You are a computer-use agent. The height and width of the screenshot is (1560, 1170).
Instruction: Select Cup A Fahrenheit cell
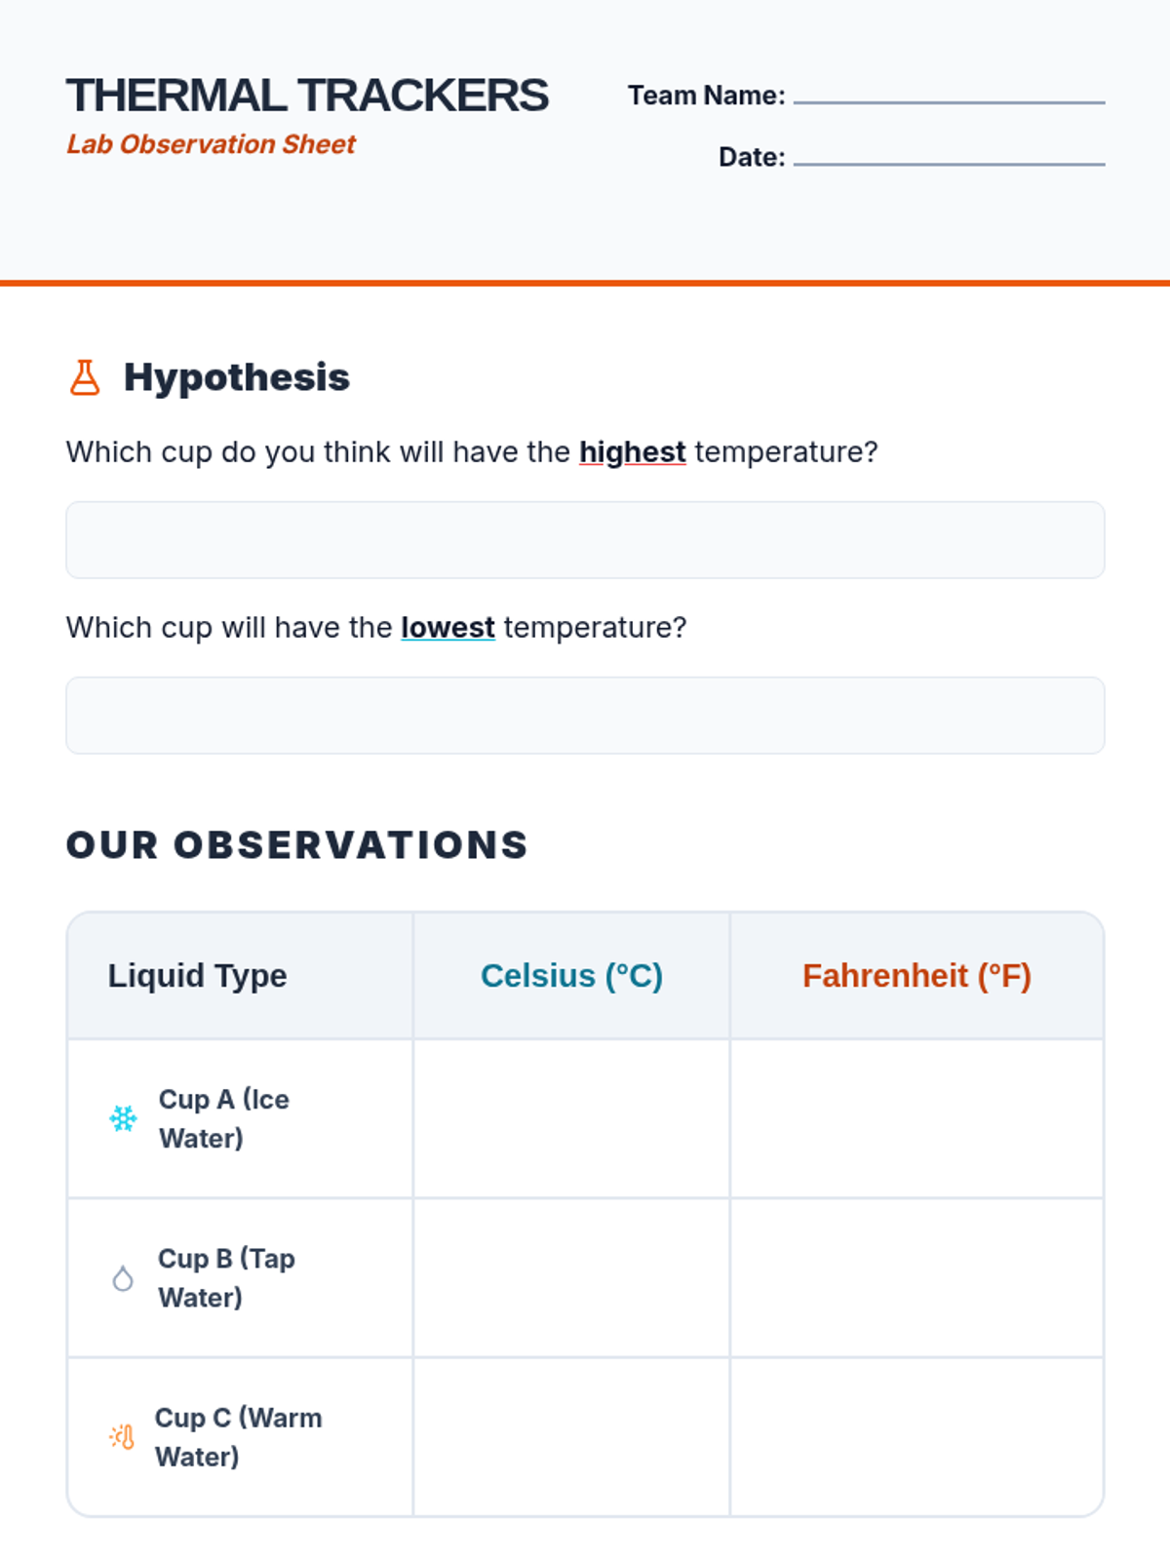(x=916, y=1118)
